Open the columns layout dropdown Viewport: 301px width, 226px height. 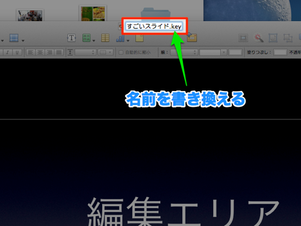105,52
